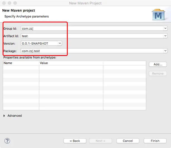This screenshot has width=171, height=148.
Task: Click the Name column header
Action: tap(21, 63)
